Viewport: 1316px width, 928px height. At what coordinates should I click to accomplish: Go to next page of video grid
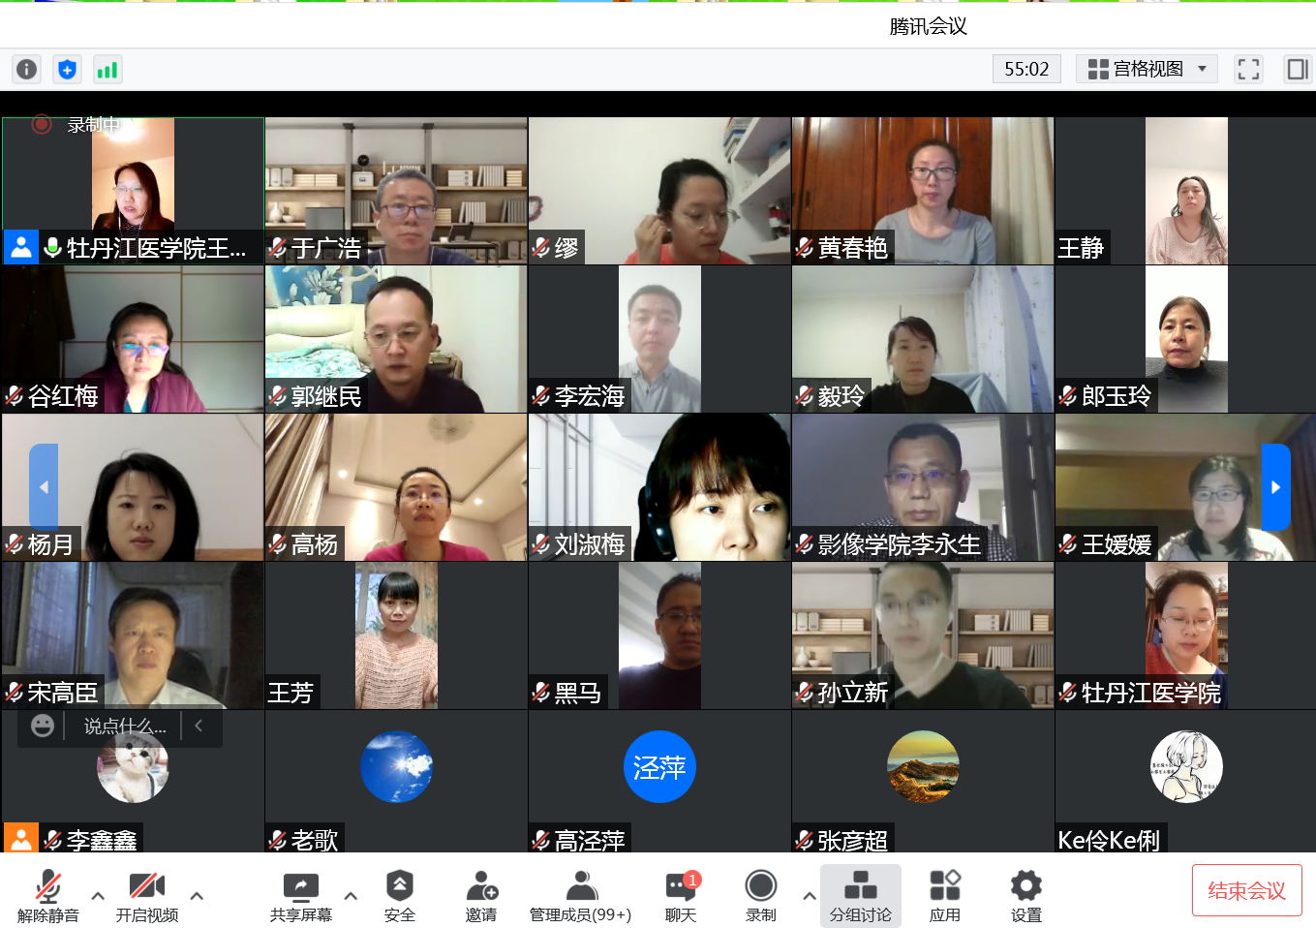1276,487
